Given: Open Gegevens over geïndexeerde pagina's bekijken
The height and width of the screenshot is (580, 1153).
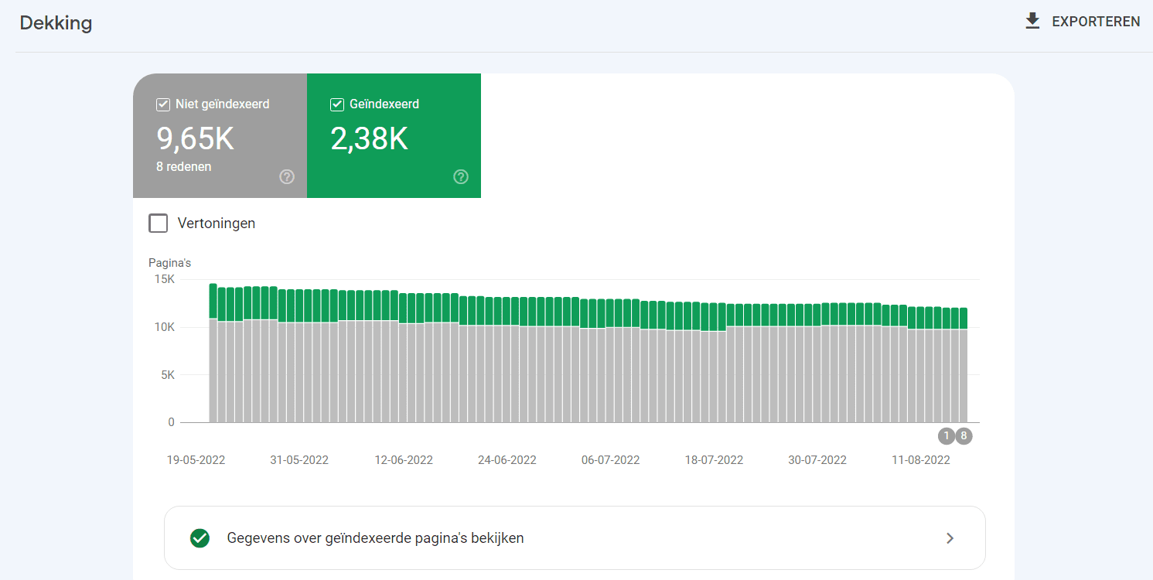Looking at the screenshot, I should [375, 538].
